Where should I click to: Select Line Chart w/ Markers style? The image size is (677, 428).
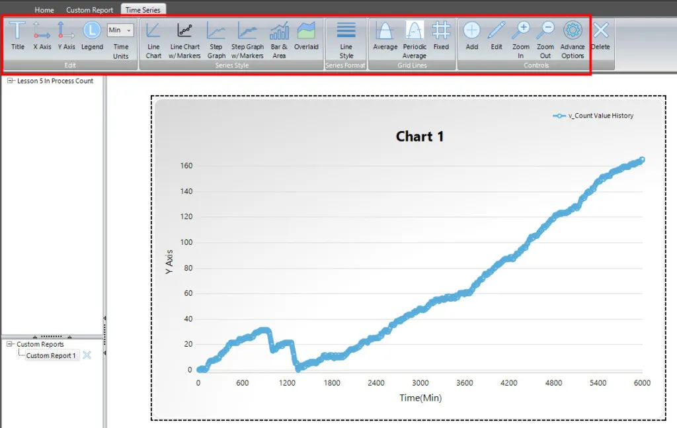click(185, 40)
